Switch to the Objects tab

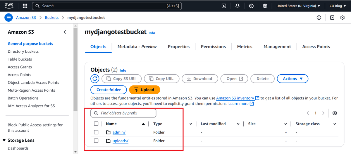point(98,47)
